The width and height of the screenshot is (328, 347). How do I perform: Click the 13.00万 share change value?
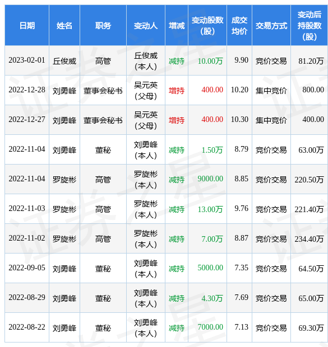pos(210,209)
